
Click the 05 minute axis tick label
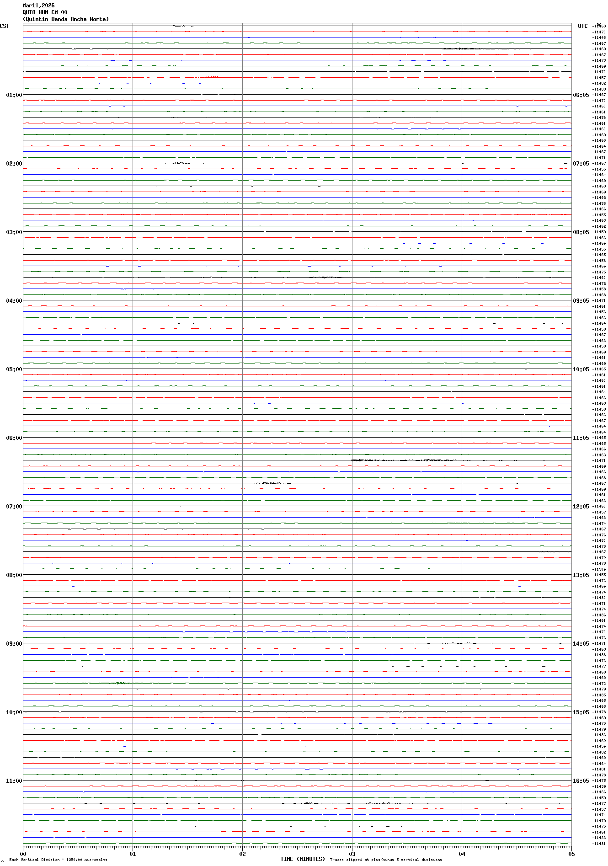click(571, 854)
